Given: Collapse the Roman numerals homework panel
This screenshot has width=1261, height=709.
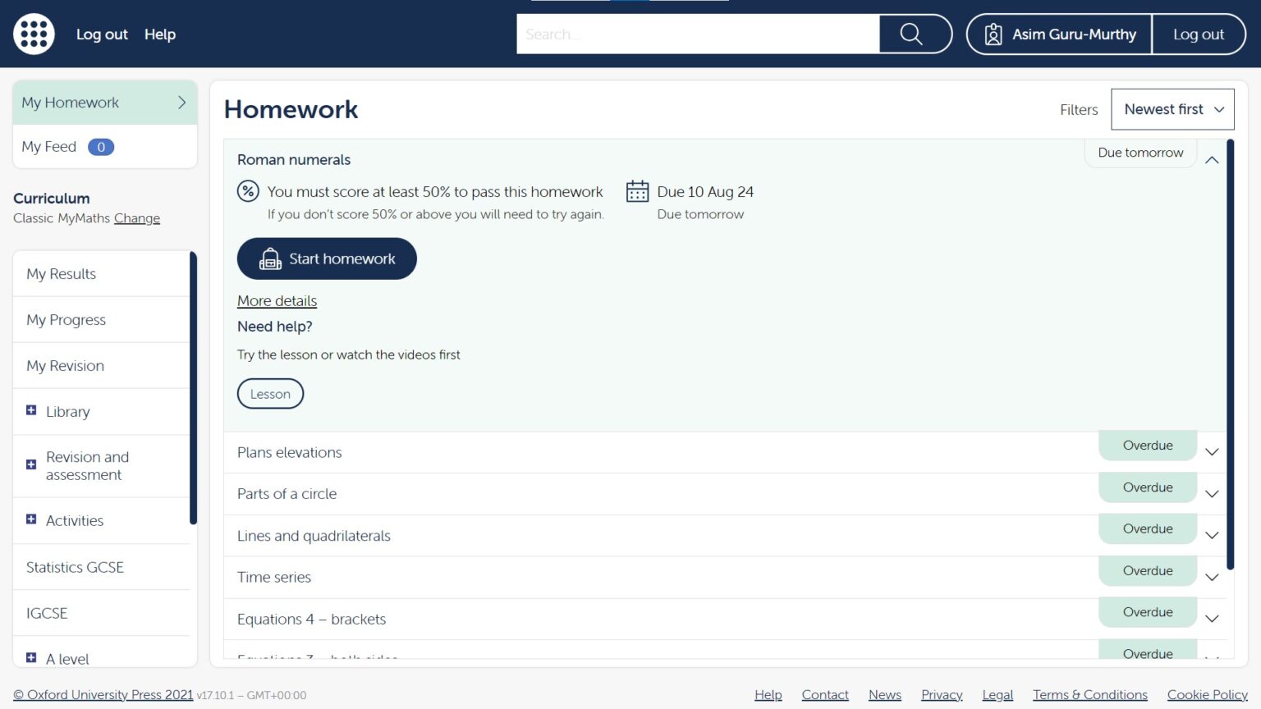Looking at the screenshot, I should (1212, 160).
